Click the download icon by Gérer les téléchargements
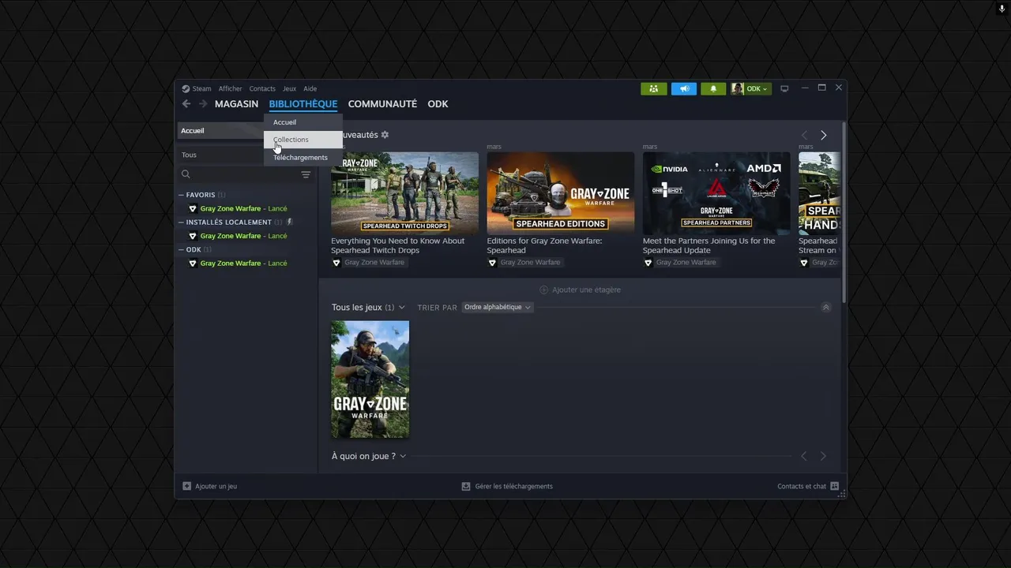Viewport: 1011px width, 568px height. click(466, 486)
